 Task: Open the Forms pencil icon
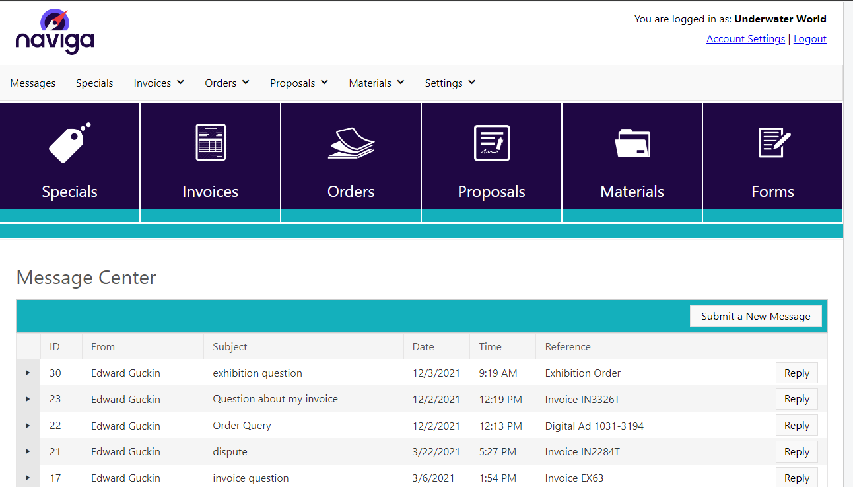point(773,143)
